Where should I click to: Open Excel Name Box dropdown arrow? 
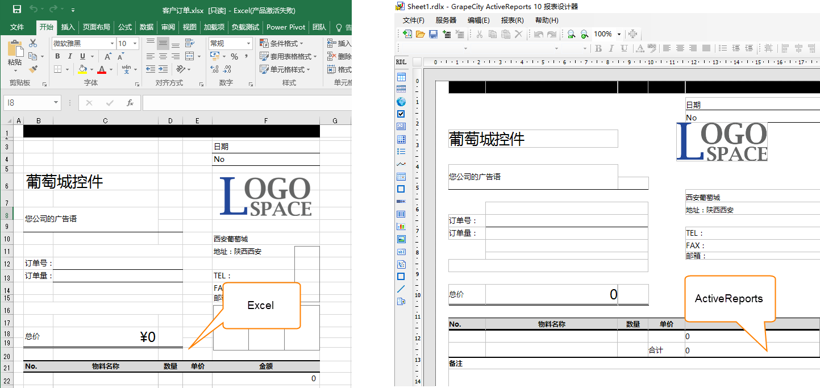[x=56, y=103]
